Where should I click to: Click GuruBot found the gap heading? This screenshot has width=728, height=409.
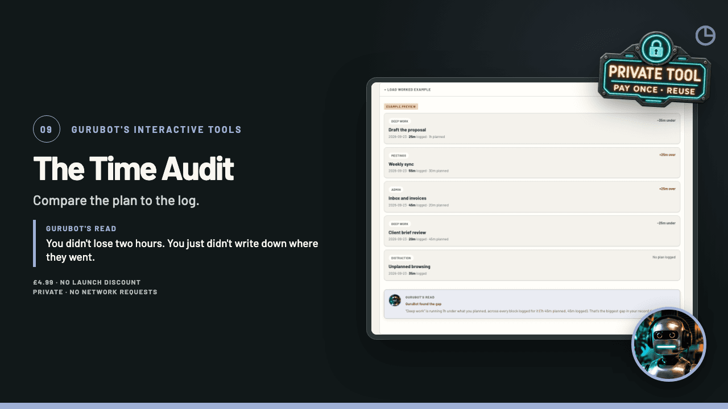tap(423, 304)
